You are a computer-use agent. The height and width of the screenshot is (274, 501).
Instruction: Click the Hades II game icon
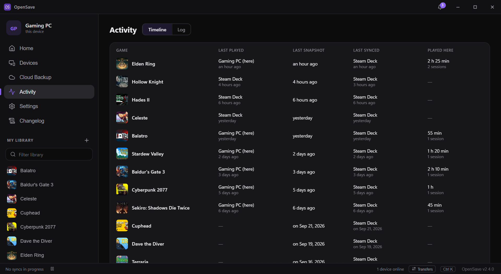(122, 100)
